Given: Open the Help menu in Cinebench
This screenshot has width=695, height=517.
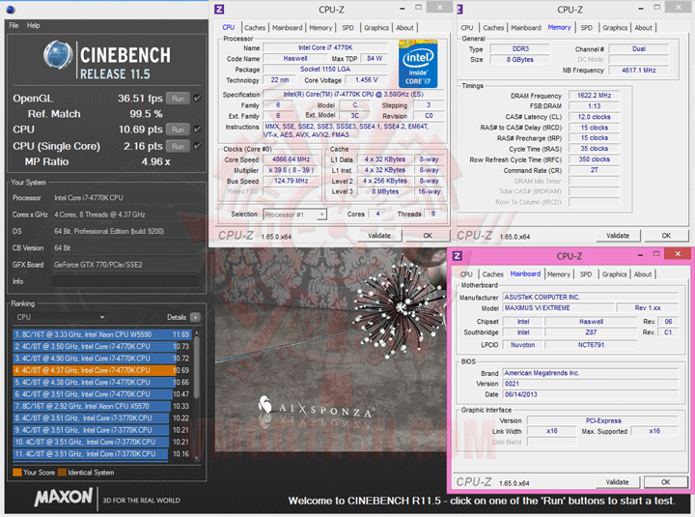Looking at the screenshot, I should point(33,25).
